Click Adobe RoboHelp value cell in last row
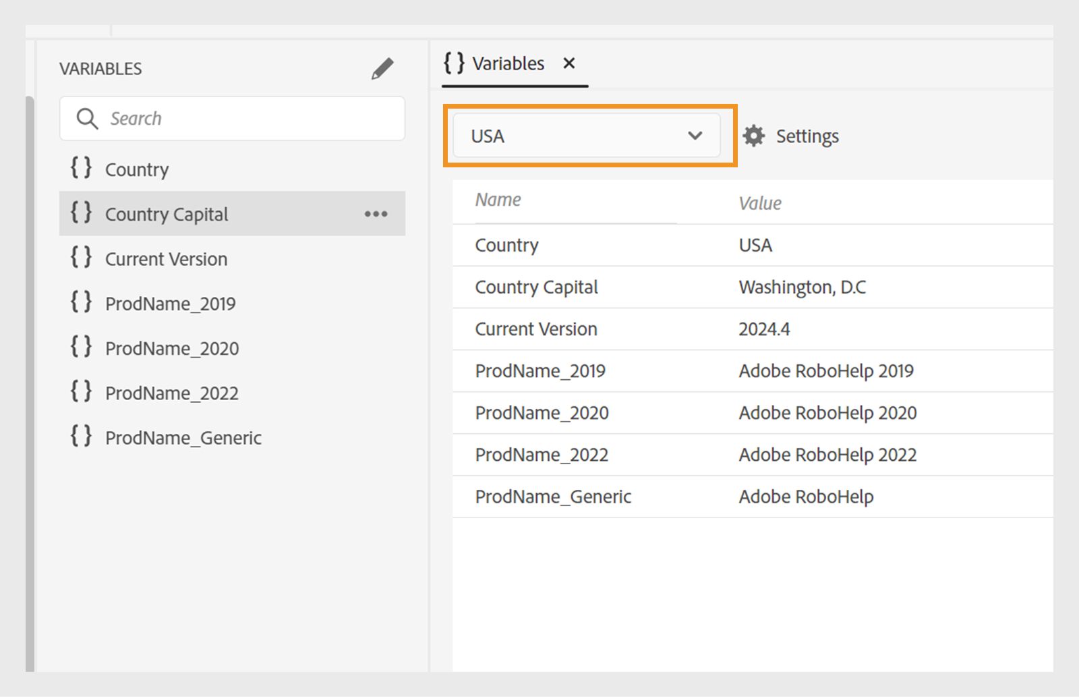Image resolution: width=1079 pixels, height=697 pixels. tap(806, 497)
